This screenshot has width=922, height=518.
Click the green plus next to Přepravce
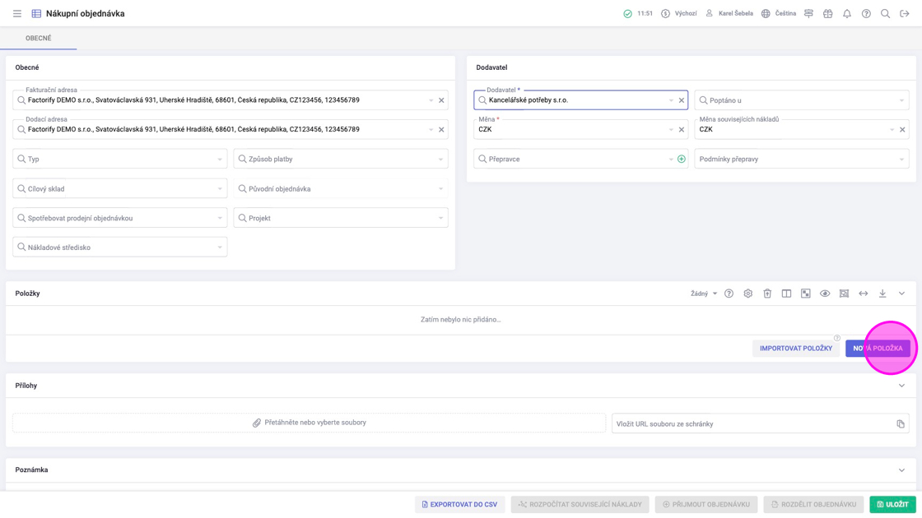pyautogui.click(x=682, y=159)
